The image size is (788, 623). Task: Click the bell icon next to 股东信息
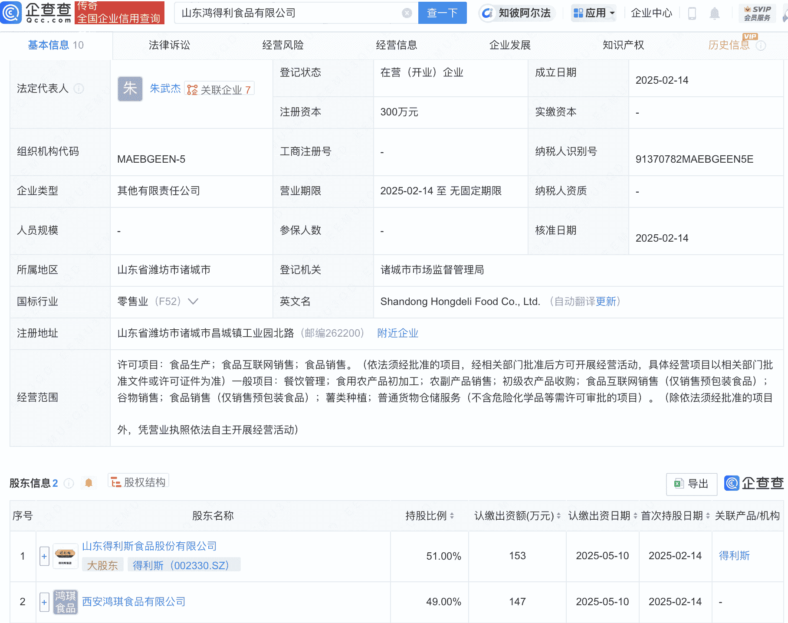coord(89,483)
